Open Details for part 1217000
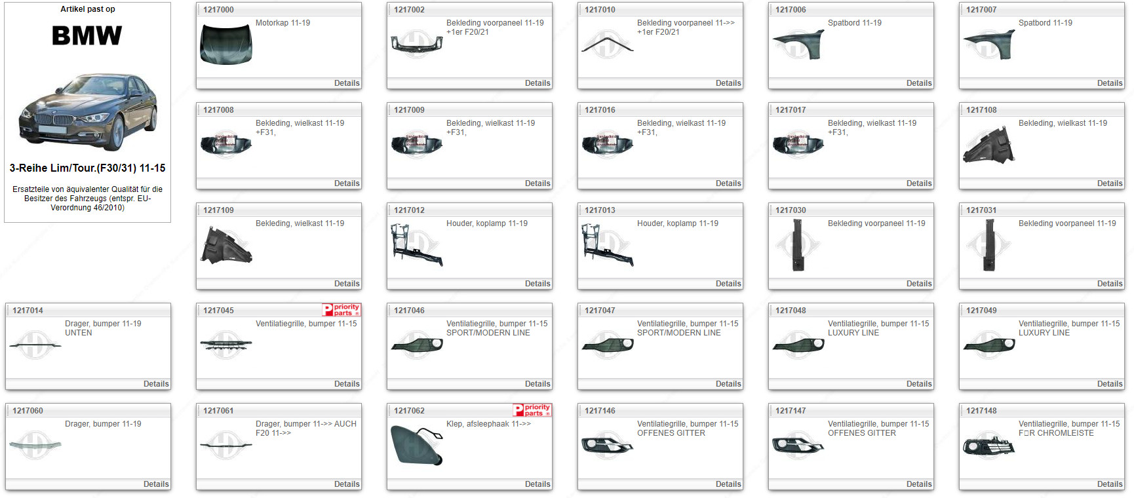Image resolution: width=1134 pixels, height=498 pixels. point(347,83)
